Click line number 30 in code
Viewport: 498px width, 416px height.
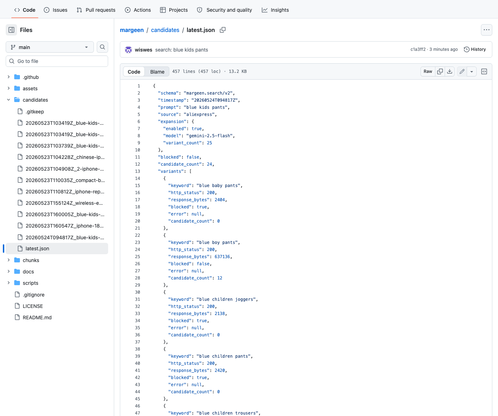tap(137, 292)
